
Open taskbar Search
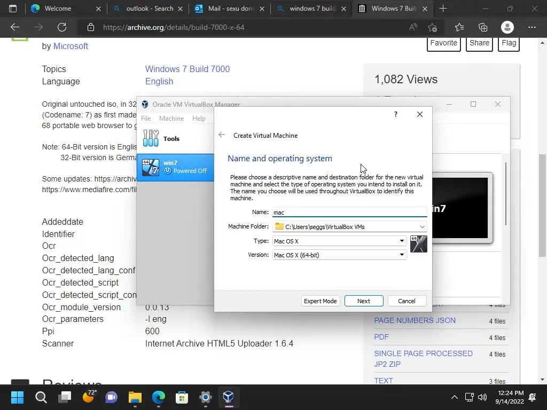(41, 397)
